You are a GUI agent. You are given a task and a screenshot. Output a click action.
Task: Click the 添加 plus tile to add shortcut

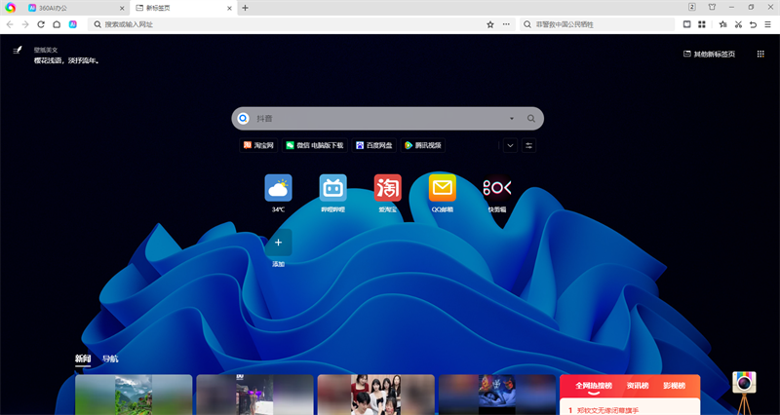pos(278,243)
